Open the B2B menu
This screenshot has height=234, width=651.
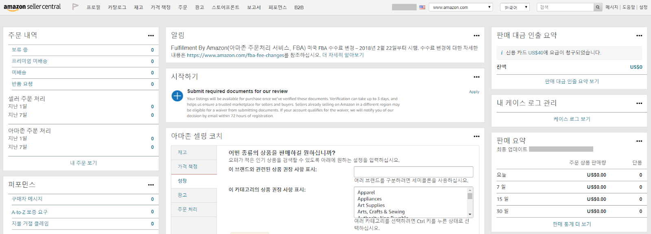pos(299,7)
